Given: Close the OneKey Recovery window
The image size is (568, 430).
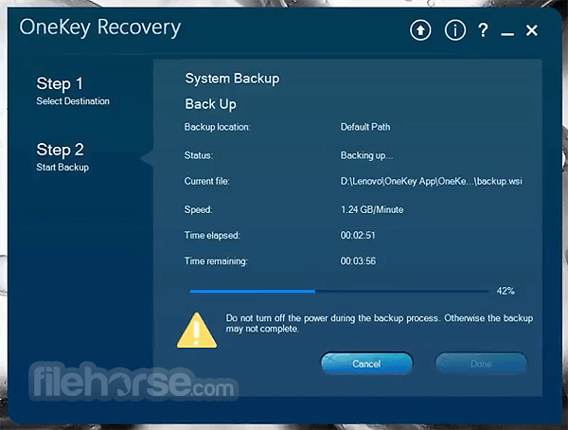Looking at the screenshot, I should click(532, 30).
